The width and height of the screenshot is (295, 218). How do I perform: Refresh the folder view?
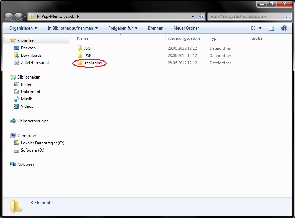click(201, 17)
